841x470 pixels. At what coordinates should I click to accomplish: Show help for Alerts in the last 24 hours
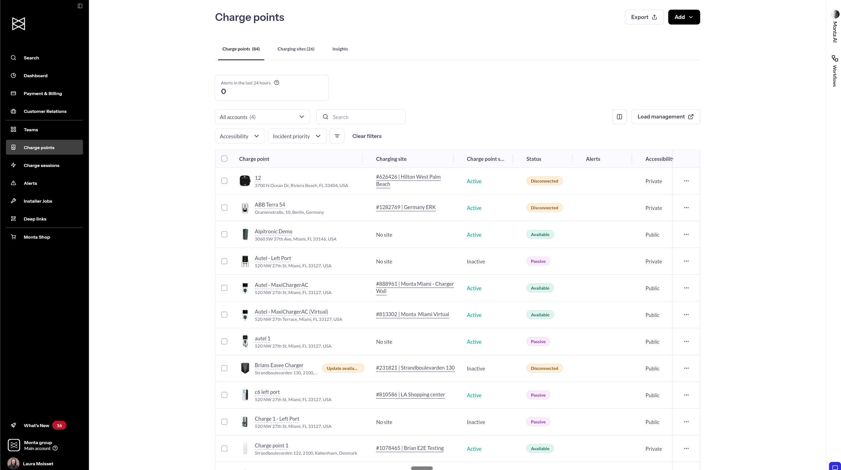[x=277, y=83]
